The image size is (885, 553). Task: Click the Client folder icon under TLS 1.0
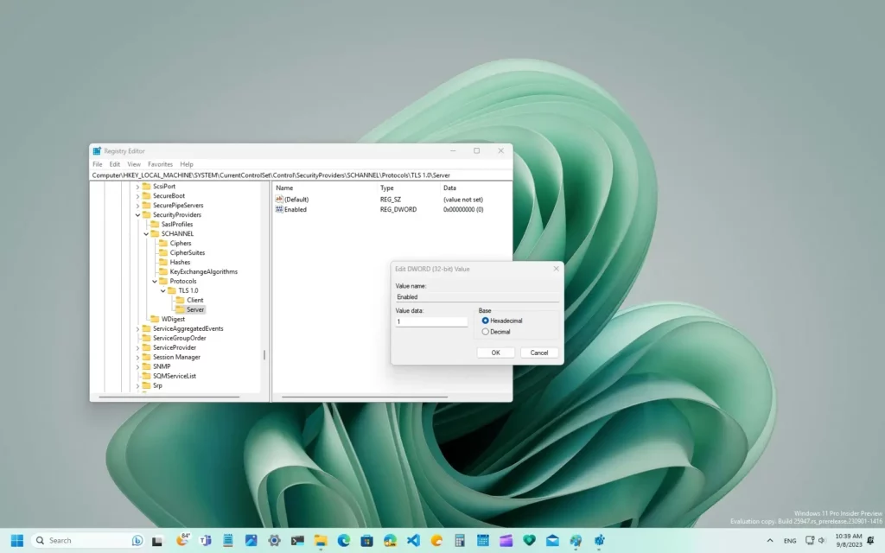tap(181, 300)
